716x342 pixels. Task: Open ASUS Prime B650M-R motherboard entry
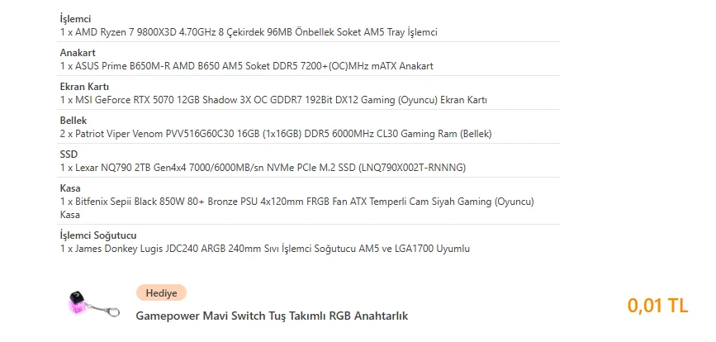247,66
